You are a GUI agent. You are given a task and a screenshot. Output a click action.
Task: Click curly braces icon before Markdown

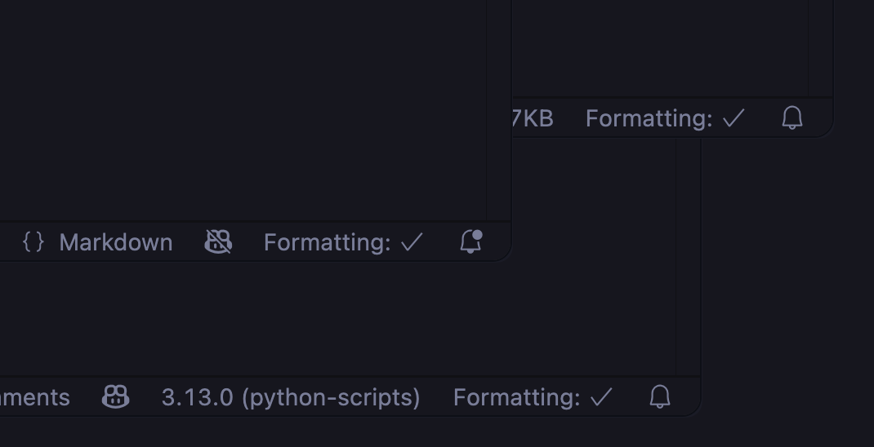click(x=33, y=242)
